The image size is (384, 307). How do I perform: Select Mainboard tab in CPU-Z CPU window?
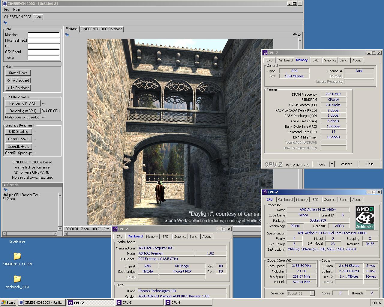coord(285,200)
